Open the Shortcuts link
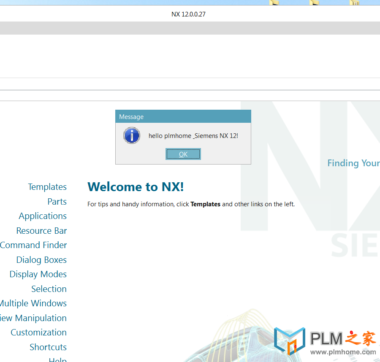Viewport: 380px width, 362px height. (x=48, y=347)
